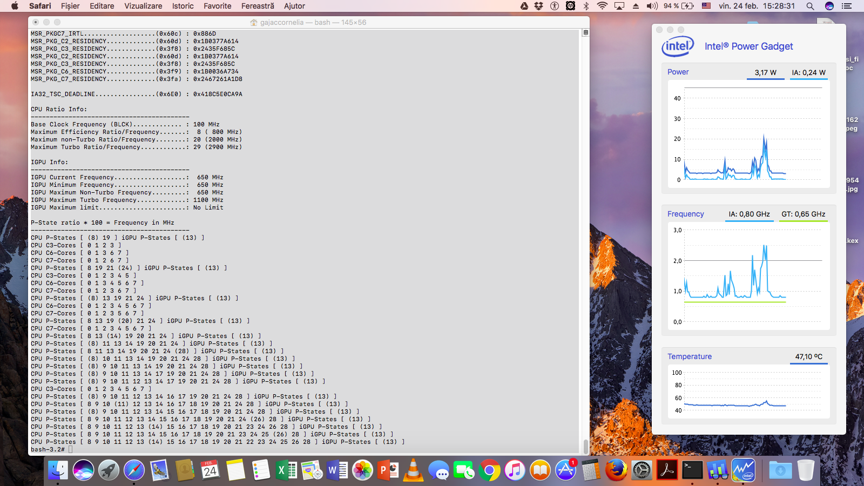
Task: Open Downloads folder in dock
Action: pos(780,470)
